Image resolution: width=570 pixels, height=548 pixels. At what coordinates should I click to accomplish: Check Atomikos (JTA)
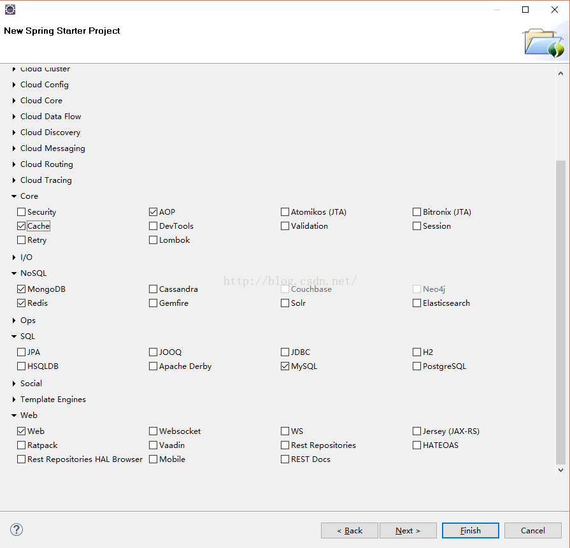click(x=285, y=212)
